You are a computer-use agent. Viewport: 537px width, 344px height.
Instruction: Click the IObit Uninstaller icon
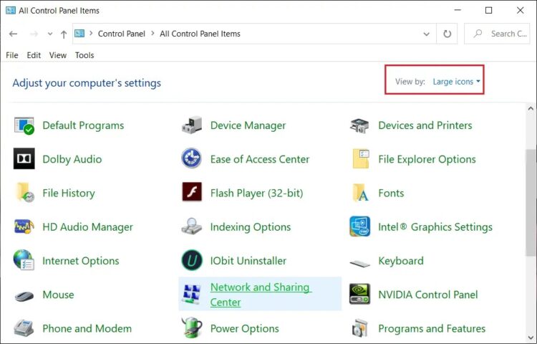tap(192, 260)
